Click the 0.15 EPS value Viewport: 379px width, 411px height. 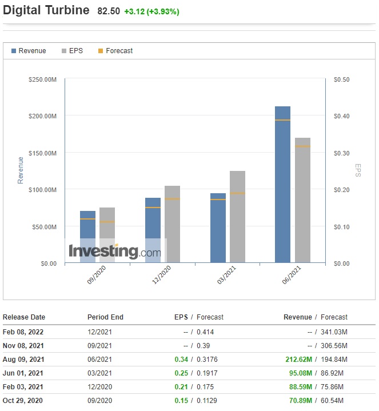(181, 401)
